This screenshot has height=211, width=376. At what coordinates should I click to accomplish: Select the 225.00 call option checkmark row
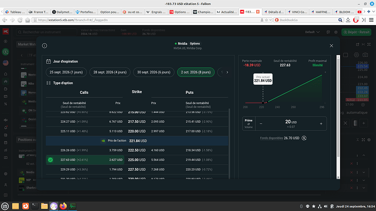(85, 160)
